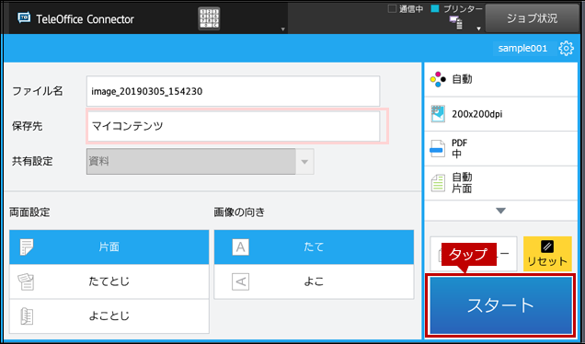Open the 共有設定 dropdown arrow
The image size is (585, 344).
[x=304, y=162]
